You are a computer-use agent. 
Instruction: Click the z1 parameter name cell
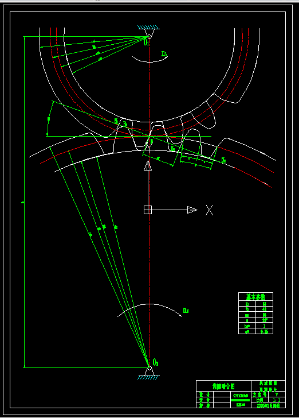click(x=247, y=304)
